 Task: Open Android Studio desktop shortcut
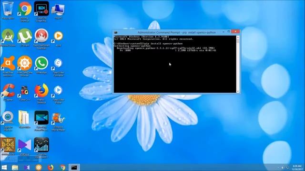pos(8,38)
